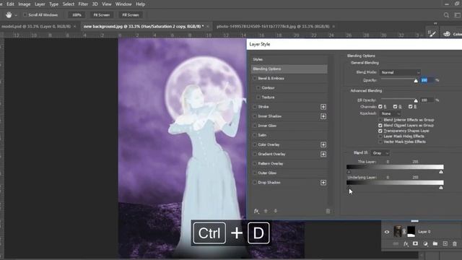Create a new layer with the new-layer icon
Image resolution: width=462 pixels, height=260 pixels.
[x=445, y=244]
